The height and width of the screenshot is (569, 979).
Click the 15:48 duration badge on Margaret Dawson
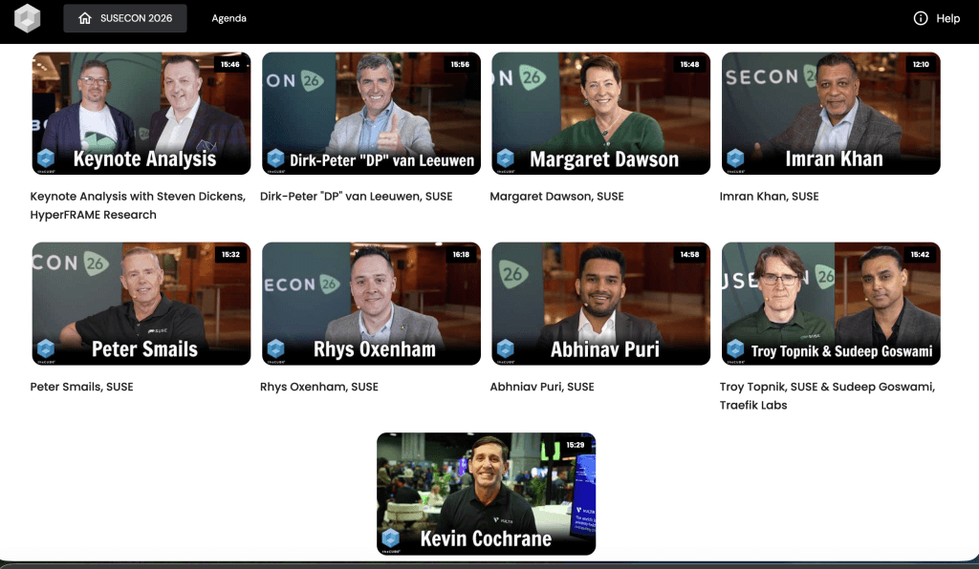pos(689,65)
